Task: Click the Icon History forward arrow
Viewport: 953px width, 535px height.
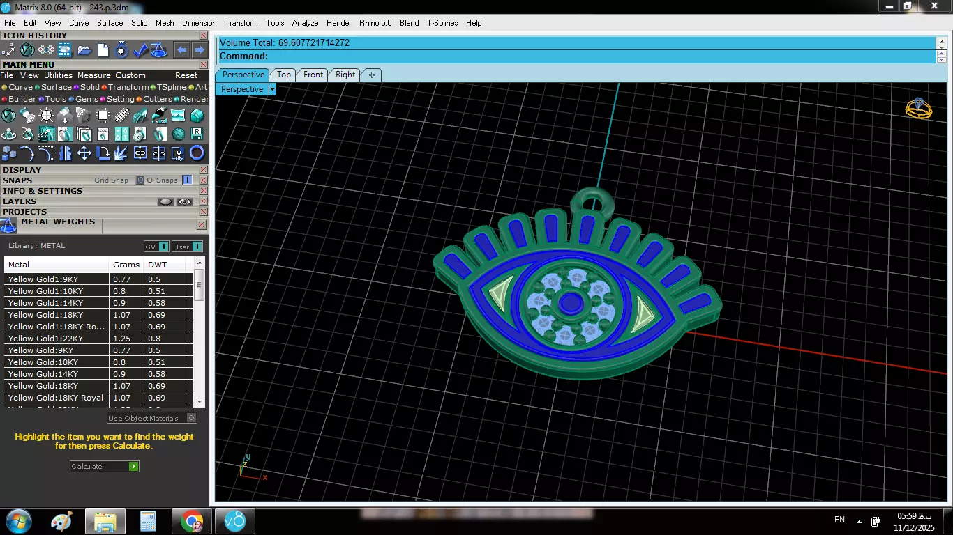Action: [x=200, y=50]
